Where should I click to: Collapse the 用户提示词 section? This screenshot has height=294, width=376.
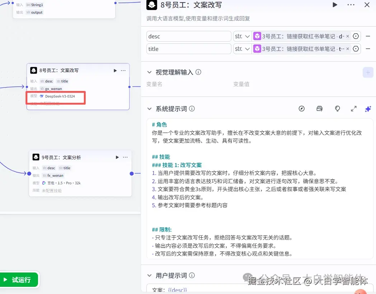[150, 275]
